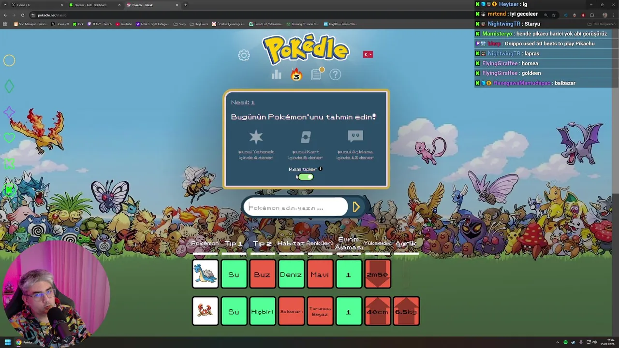Viewport: 619px width, 348px height.
Task: Click the red Buz tile
Action: point(263,274)
